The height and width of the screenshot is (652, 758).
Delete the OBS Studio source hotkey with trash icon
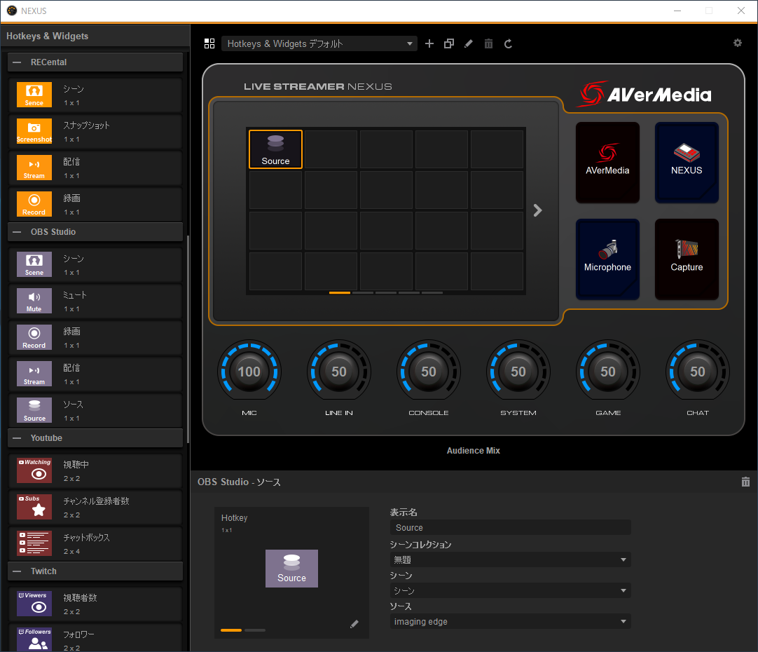pyautogui.click(x=745, y=482)
